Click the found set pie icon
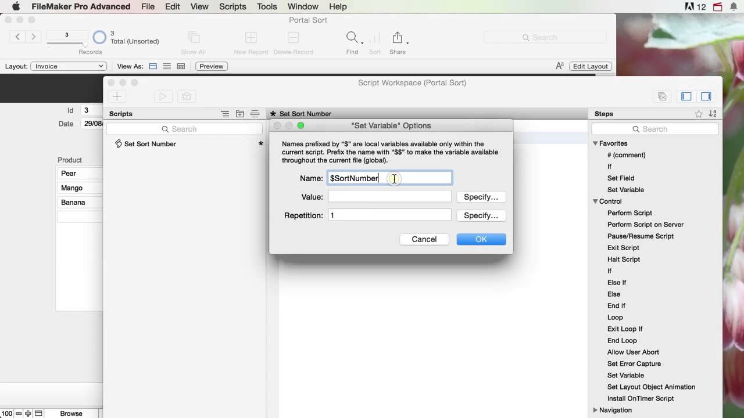Screen dimensions: 744x418 [x=100, y=37]
